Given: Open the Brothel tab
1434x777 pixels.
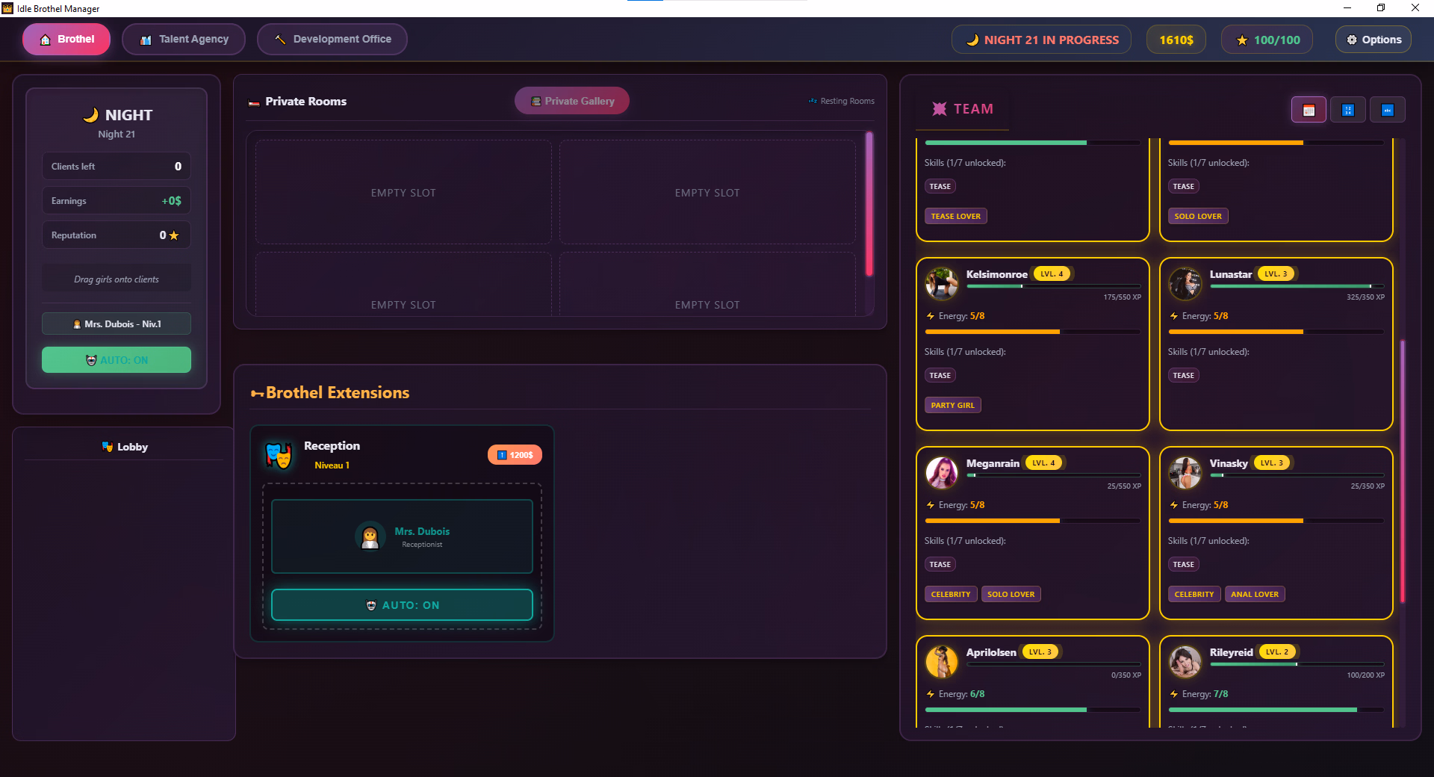Looking at the screenshot, I should [66, 40].
